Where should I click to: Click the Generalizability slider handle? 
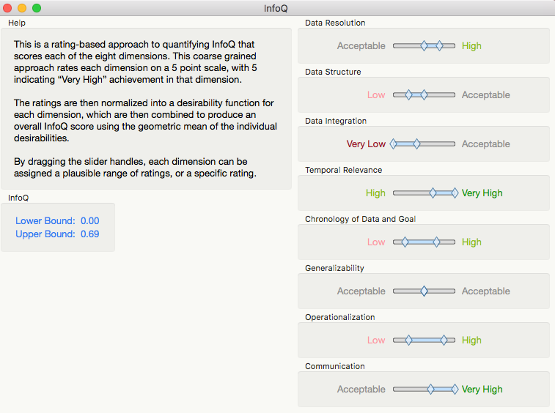(x=424, y=291)
